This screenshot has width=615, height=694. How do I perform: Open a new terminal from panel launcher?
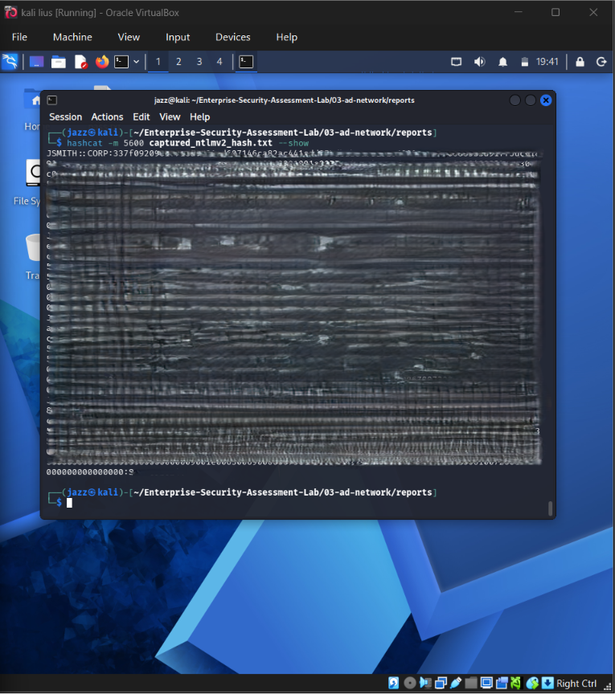(121, 62)
